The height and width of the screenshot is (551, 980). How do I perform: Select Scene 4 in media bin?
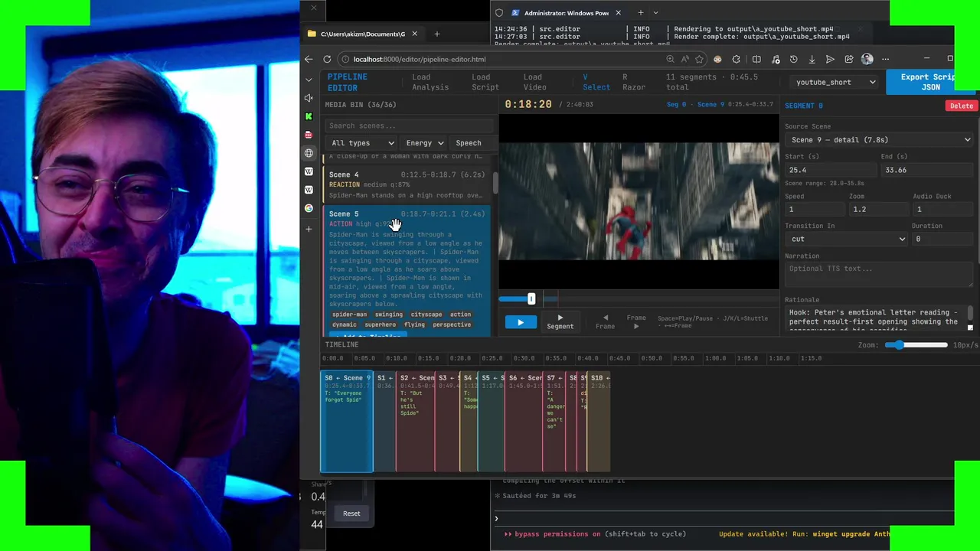(x=407, y=184)
